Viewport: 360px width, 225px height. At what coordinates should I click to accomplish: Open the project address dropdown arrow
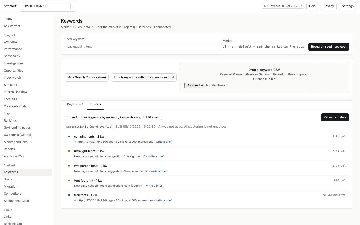73,6
